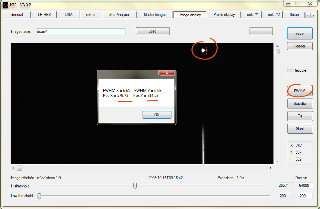Image resolution: width=320 pixels, height=209 pixels.
Task: Open the Statistic tool
Action: tap(300, 104)
